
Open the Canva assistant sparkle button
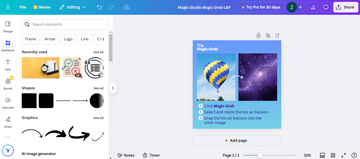(8, 151)
